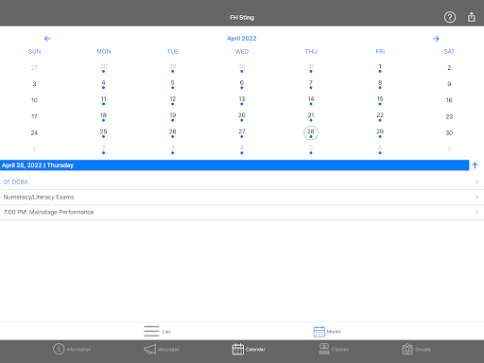484x363 pixels.
Task: Select April 15 on the calendar
Action: pos(380,100)
